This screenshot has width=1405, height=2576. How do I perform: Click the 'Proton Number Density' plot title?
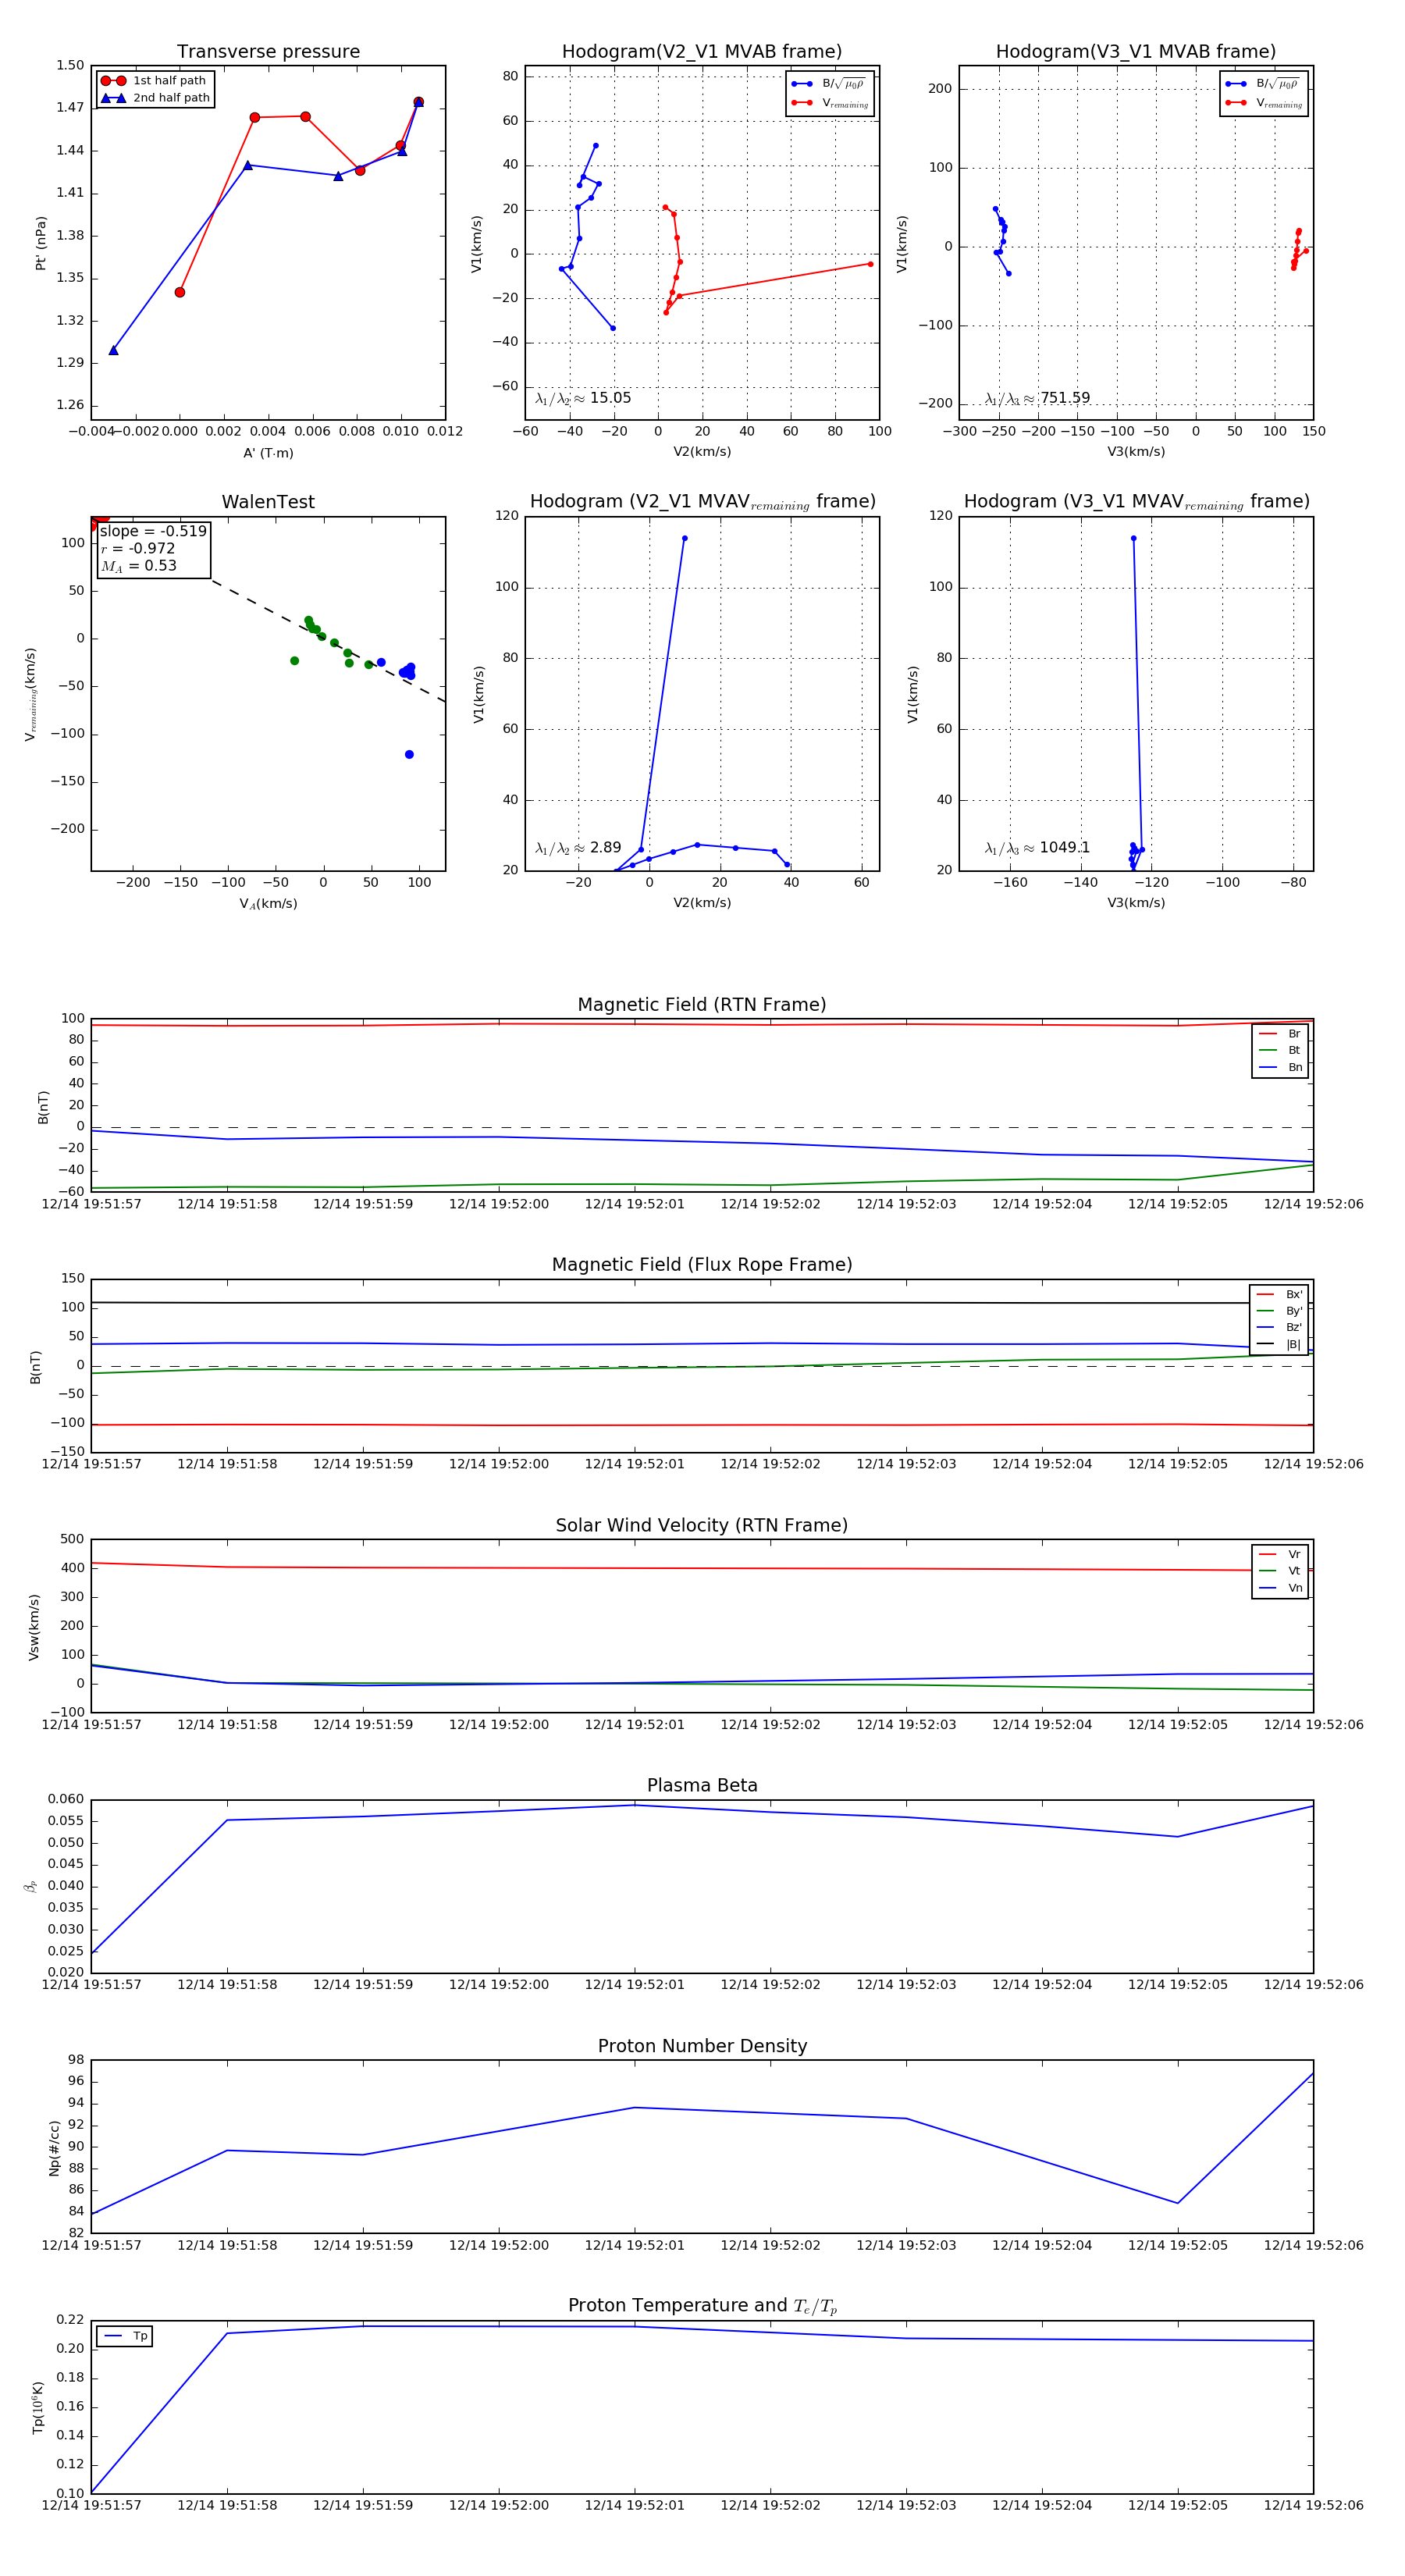(x=702, y=2046)
